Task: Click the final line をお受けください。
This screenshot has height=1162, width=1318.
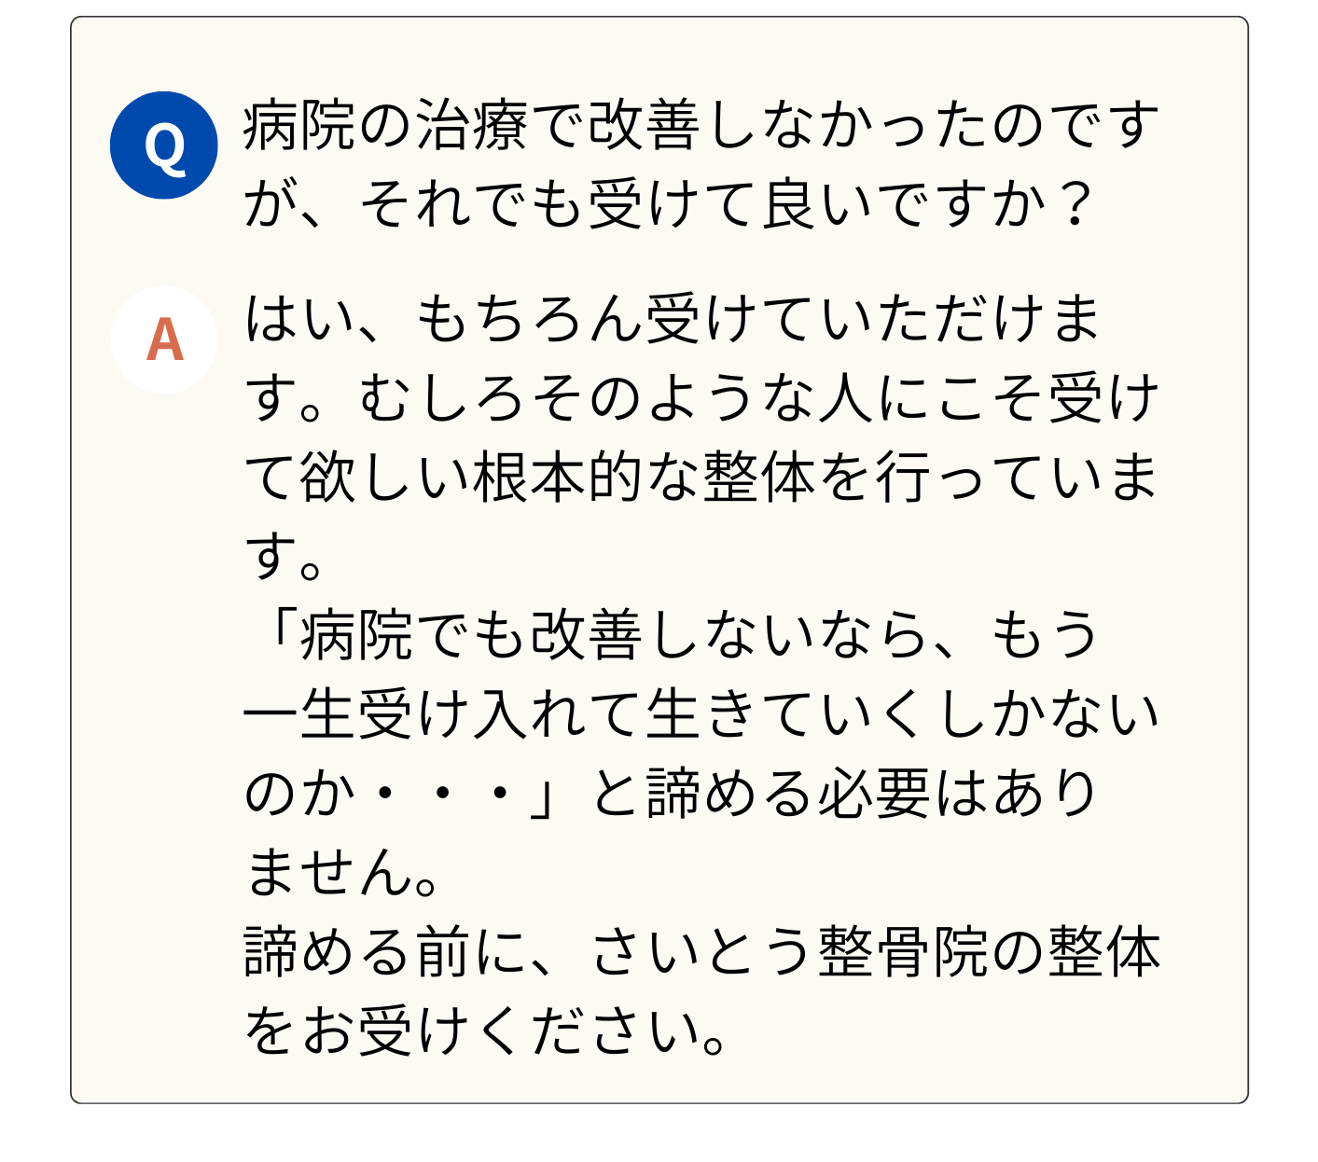Action: [485, 1031]
